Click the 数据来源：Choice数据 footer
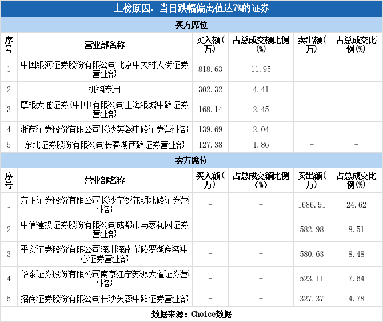This screenshot has height=322, width=383. coord(191,314)
